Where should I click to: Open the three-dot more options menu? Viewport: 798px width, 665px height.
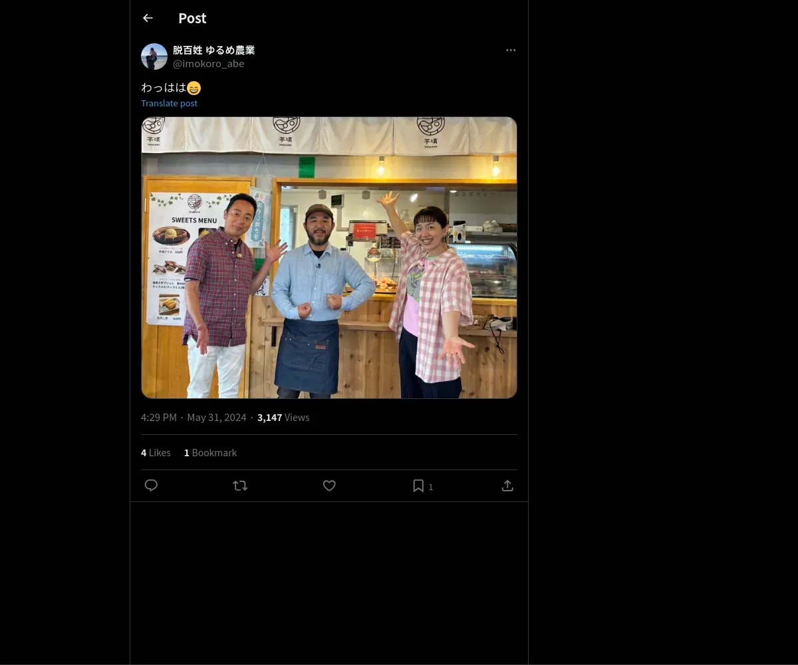click(x=511, y=51)
